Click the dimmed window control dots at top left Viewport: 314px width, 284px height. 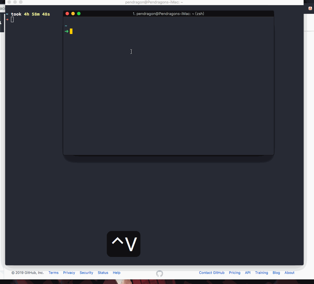[15, 2]
